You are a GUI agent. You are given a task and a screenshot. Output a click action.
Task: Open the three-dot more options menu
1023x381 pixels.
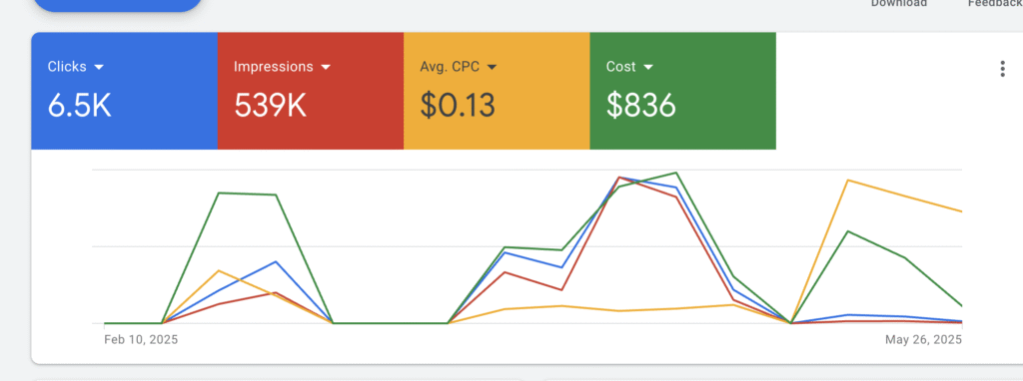1002,69
